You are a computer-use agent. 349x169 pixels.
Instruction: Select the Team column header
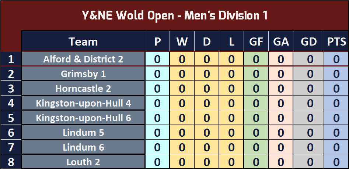tap(83, 42)
